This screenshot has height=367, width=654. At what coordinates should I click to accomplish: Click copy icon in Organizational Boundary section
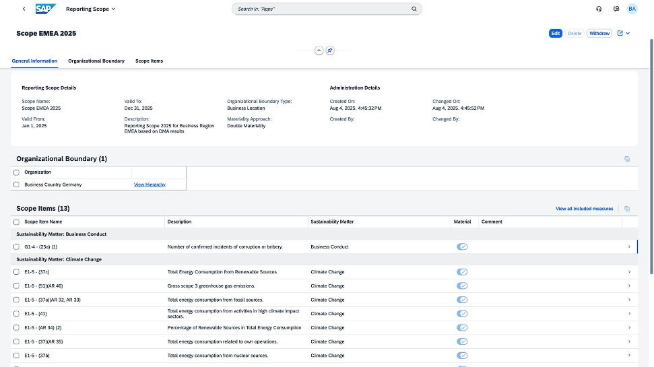[x=627, y=159]
